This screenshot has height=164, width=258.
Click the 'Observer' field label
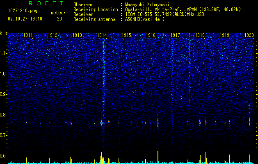pyautogui.click(x=83, y=5)
